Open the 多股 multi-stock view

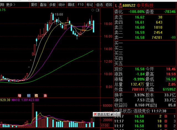click(x=52, y=4)
